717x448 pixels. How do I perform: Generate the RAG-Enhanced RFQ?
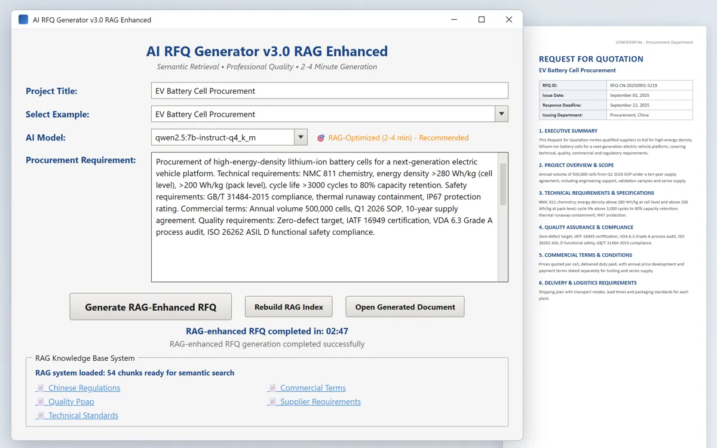pyautogui.click(x=151, y=307)
